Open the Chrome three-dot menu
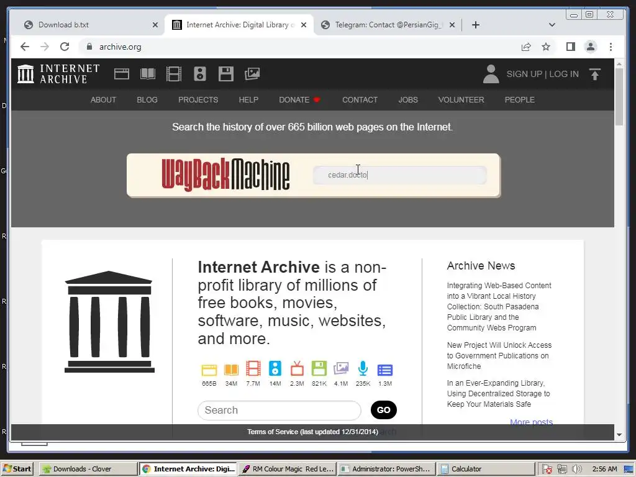Screen dimensions: 636x477 [611, 47]
